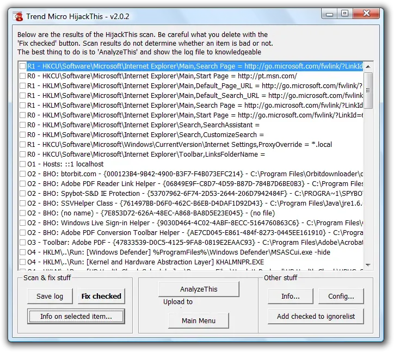Check the Adobe PDF Reader Link Helper checkbox
Viewport: 394px width, 352px height.
tap(23, 184)
